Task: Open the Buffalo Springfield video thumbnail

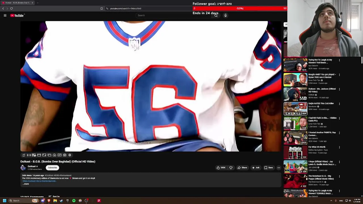Action: (295, 152)
